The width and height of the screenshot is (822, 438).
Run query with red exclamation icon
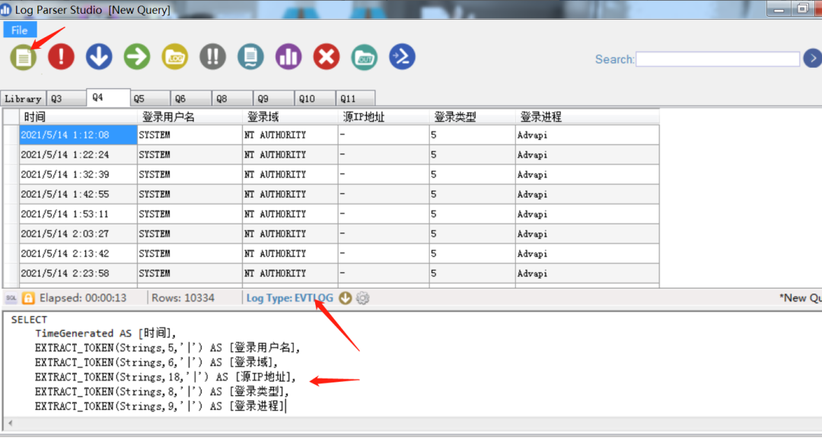pos(61,57)
